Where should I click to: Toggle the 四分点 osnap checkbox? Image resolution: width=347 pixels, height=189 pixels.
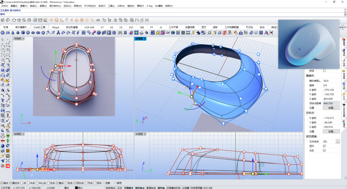tap(75, 183)
